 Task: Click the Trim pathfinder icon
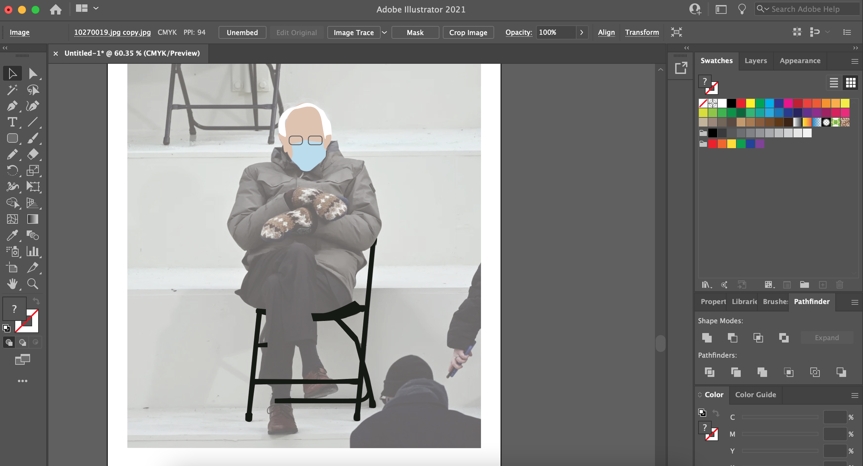(736, 372)
